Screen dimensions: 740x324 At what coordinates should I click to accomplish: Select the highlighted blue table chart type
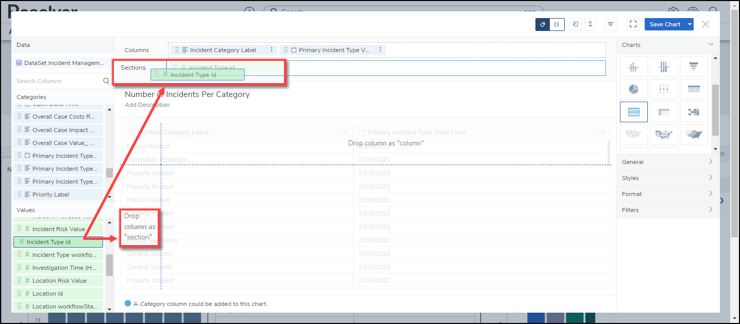(633, 112)
